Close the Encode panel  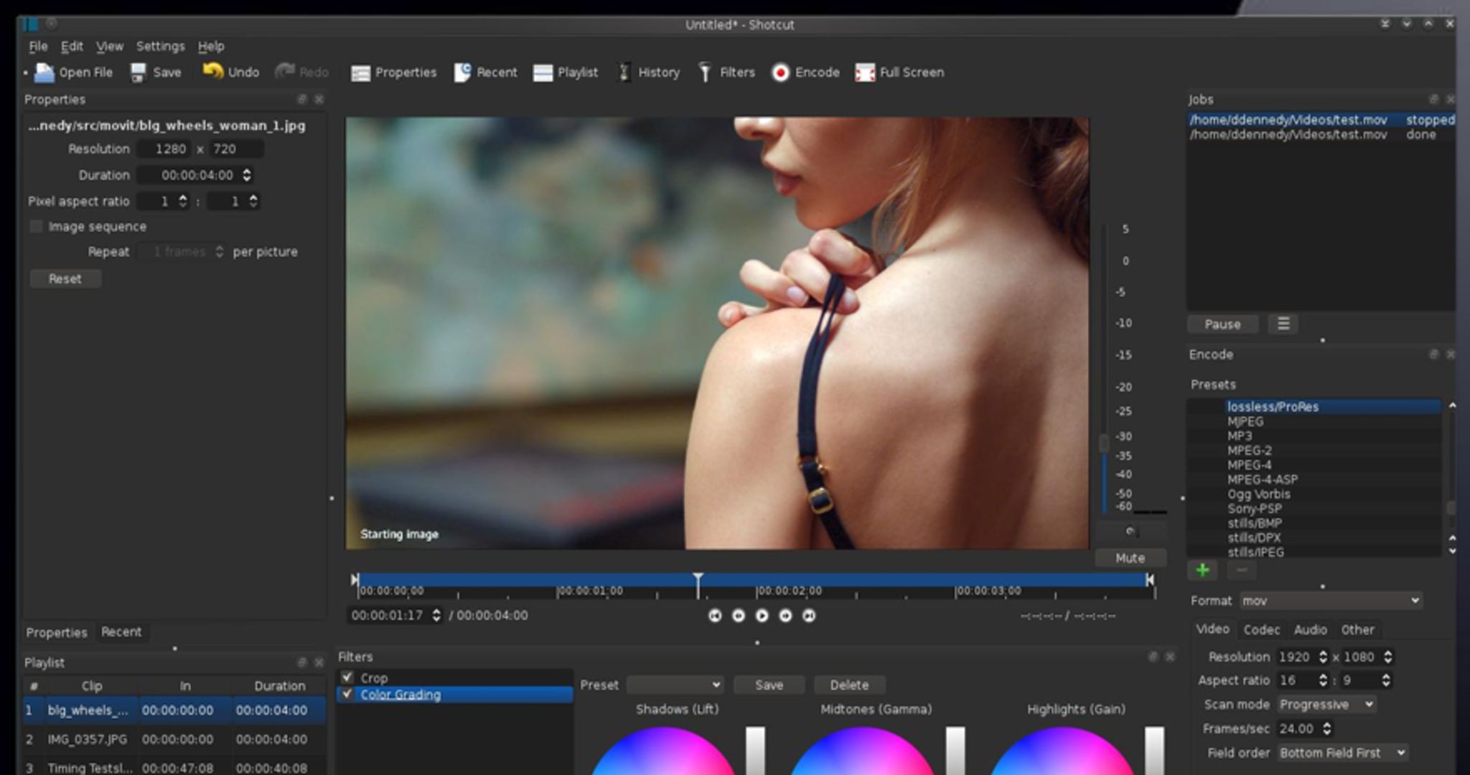coord(1450,354)
